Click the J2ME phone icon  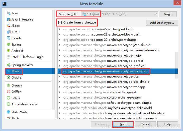tap(8, 32)
